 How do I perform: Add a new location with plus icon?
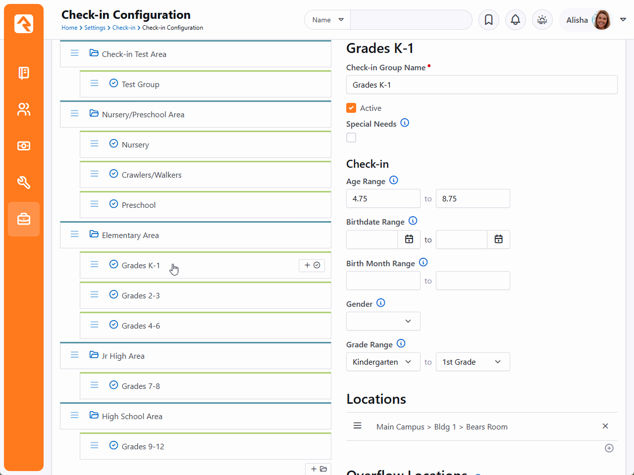[609, 448]
